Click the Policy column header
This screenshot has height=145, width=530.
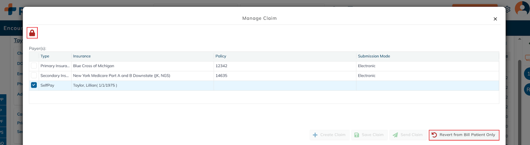tap(221, 56)
